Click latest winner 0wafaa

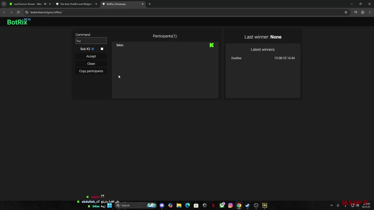coord(236,58)
